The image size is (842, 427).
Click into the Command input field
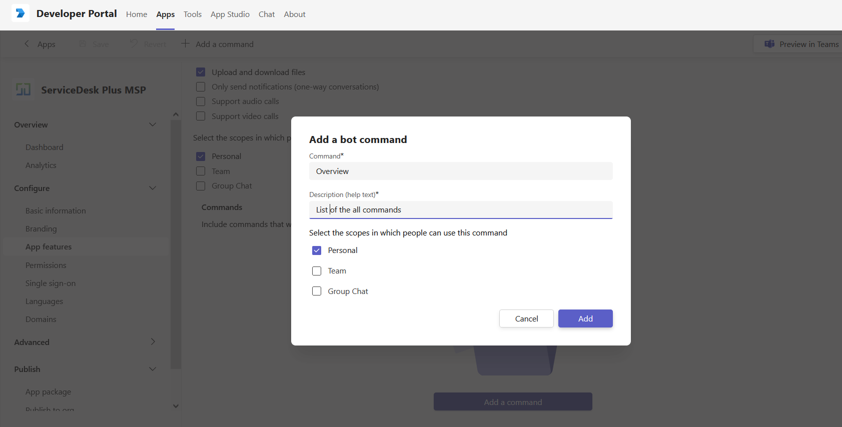tap(460, 171)
